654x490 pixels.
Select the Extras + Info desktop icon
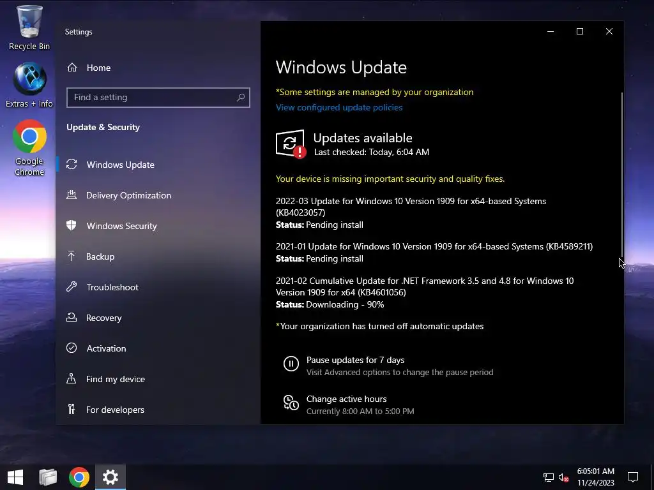pos(29,85)
